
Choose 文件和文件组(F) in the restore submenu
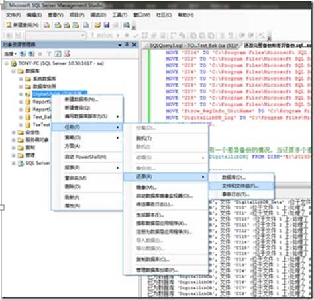[x=241, y=186]
